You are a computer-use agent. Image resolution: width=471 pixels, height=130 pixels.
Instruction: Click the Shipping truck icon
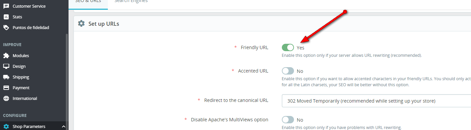click(6, 77)
